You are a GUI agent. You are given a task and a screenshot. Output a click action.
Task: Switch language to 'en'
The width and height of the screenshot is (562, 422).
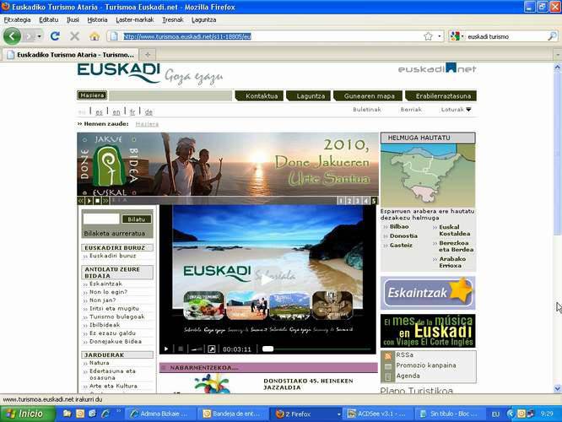[116, 112]
